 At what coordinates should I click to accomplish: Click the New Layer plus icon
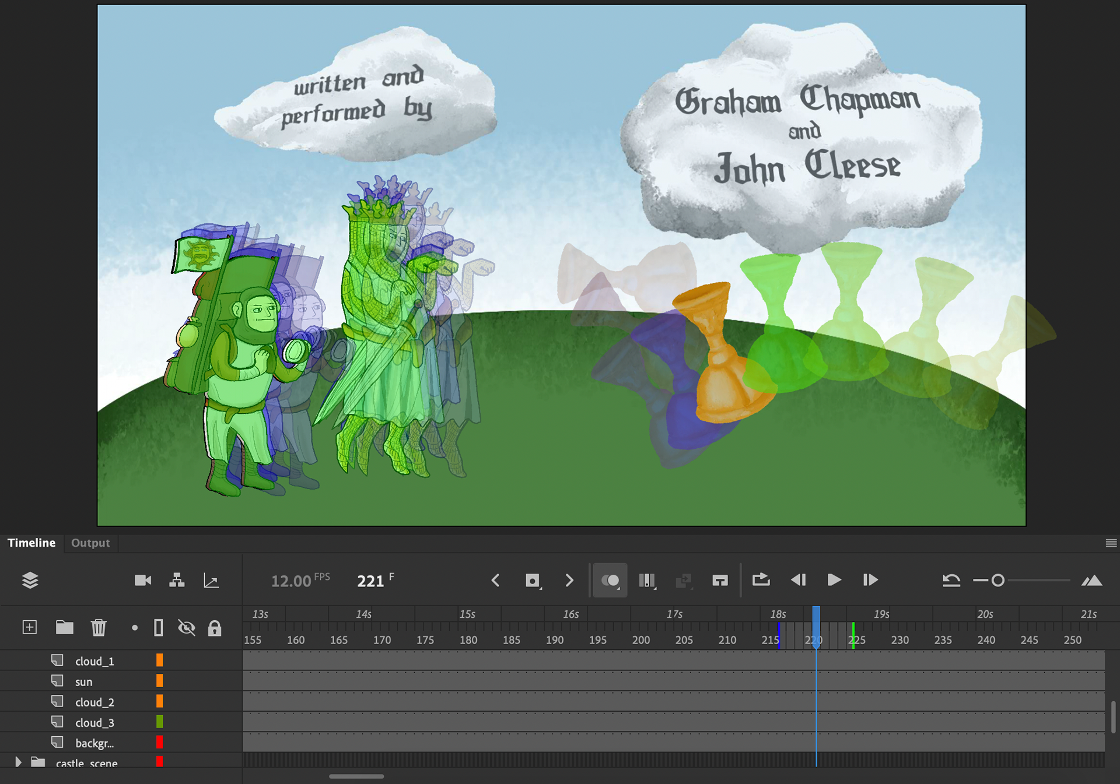[x=29, y=627]
